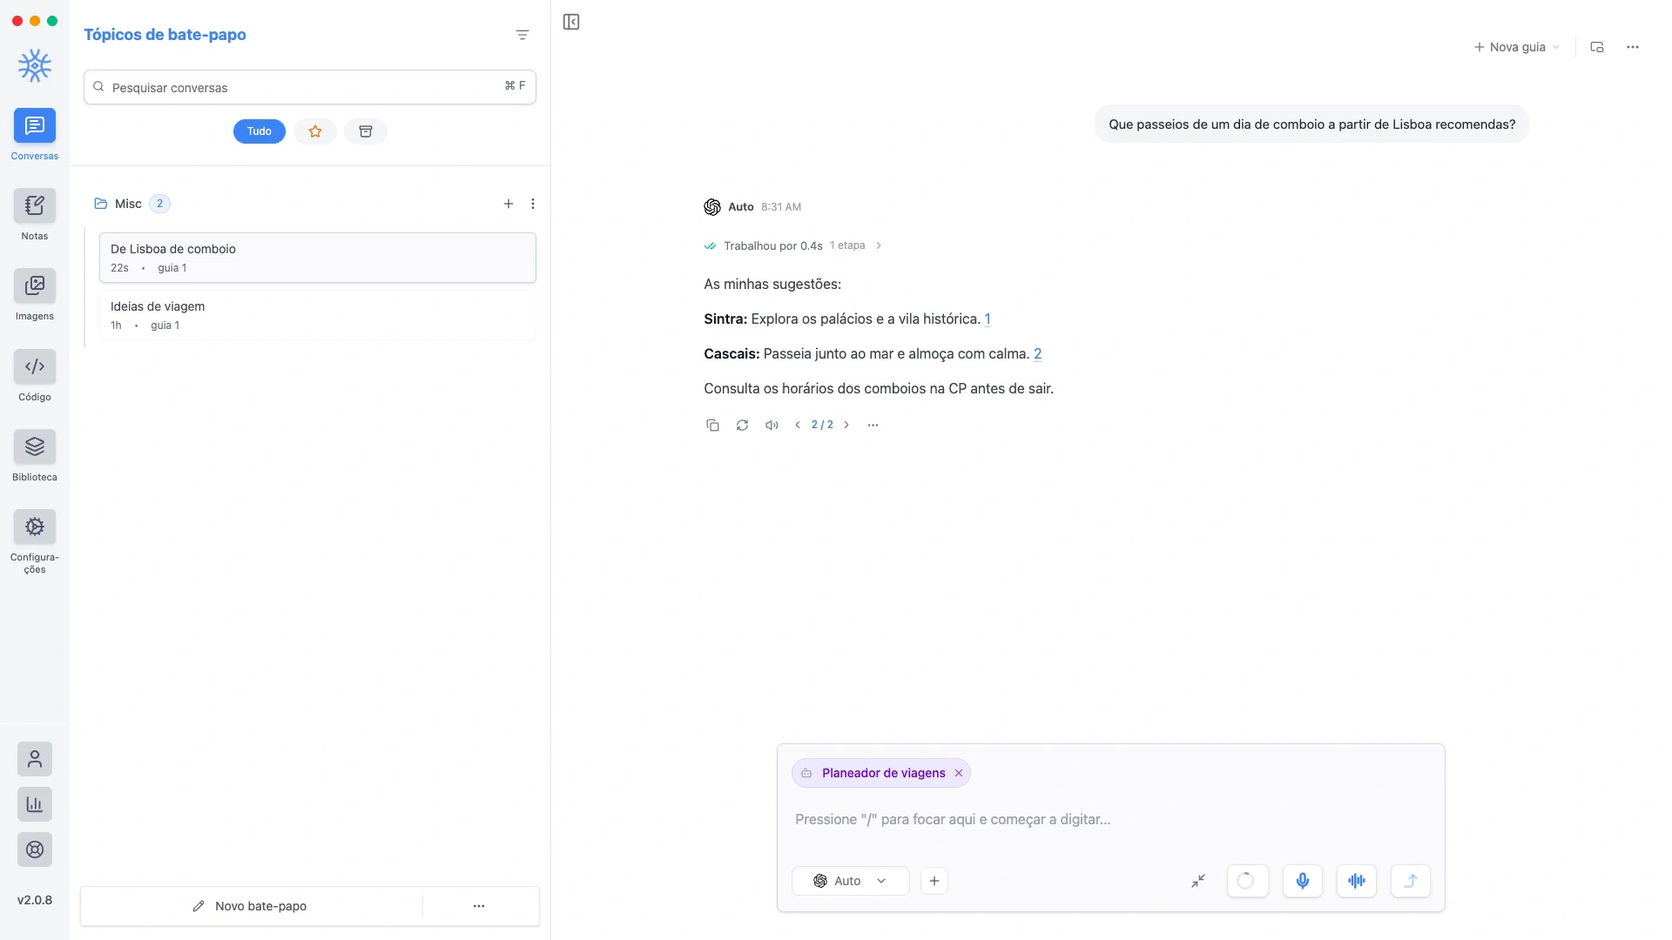Select the Tudo filter
The image size is (1672, 940).
pyautogui.click(x=260, y=131)
